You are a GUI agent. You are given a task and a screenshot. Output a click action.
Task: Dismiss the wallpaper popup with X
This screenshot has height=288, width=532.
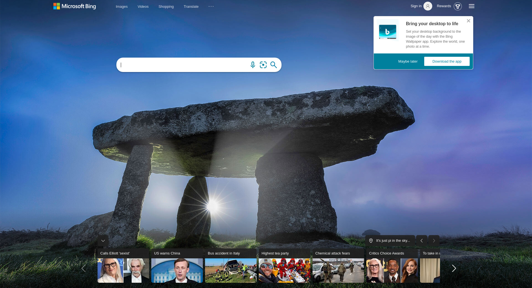468,21
